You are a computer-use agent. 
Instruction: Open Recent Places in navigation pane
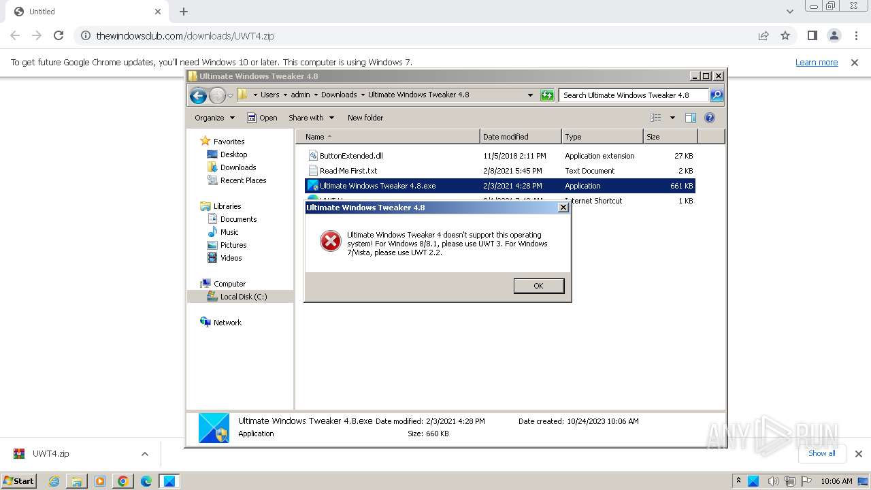pyautogui.click(x=243, y=180)
